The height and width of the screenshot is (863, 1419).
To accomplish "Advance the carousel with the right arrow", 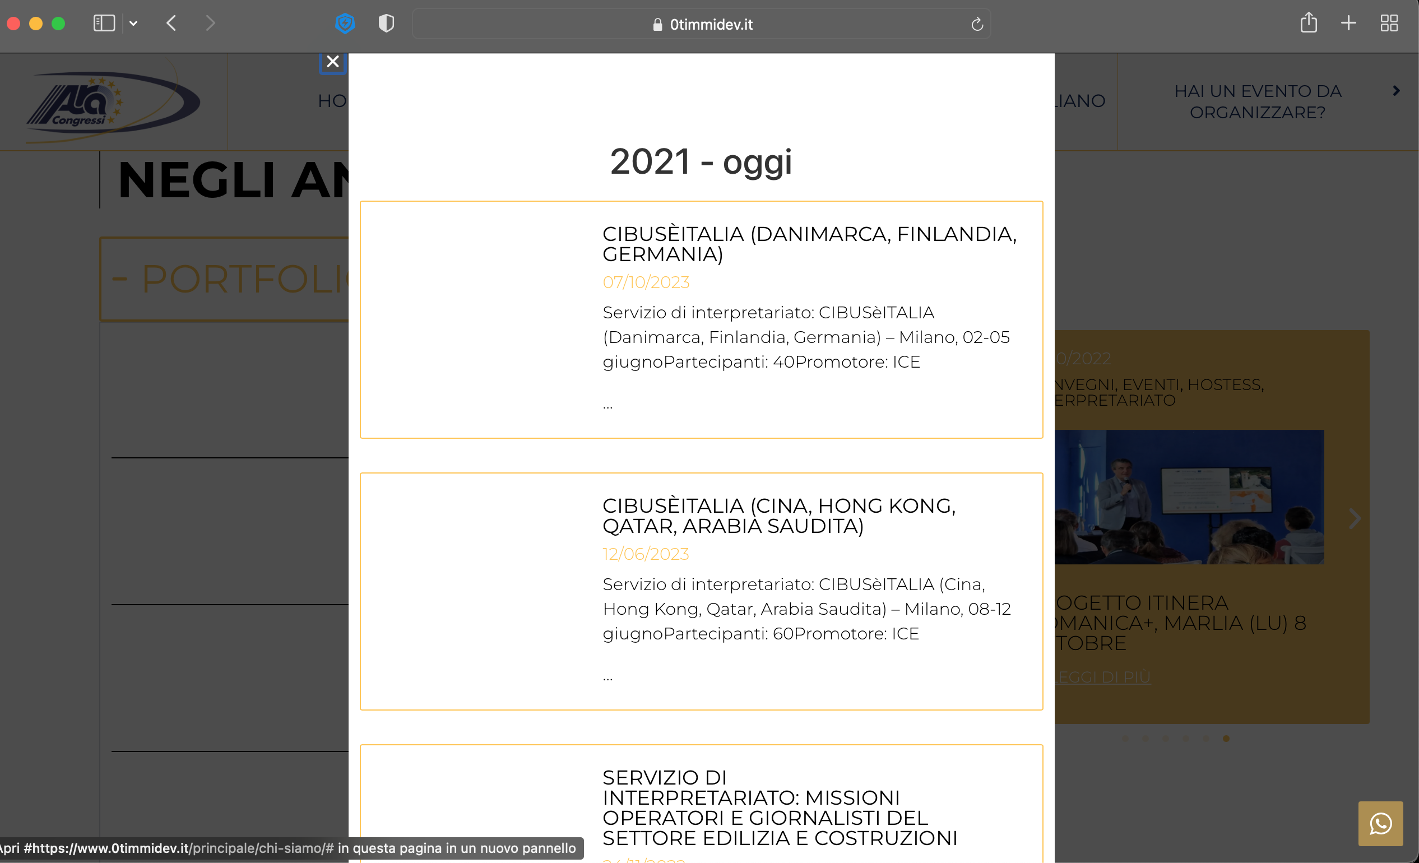I will click(1355, 519).
